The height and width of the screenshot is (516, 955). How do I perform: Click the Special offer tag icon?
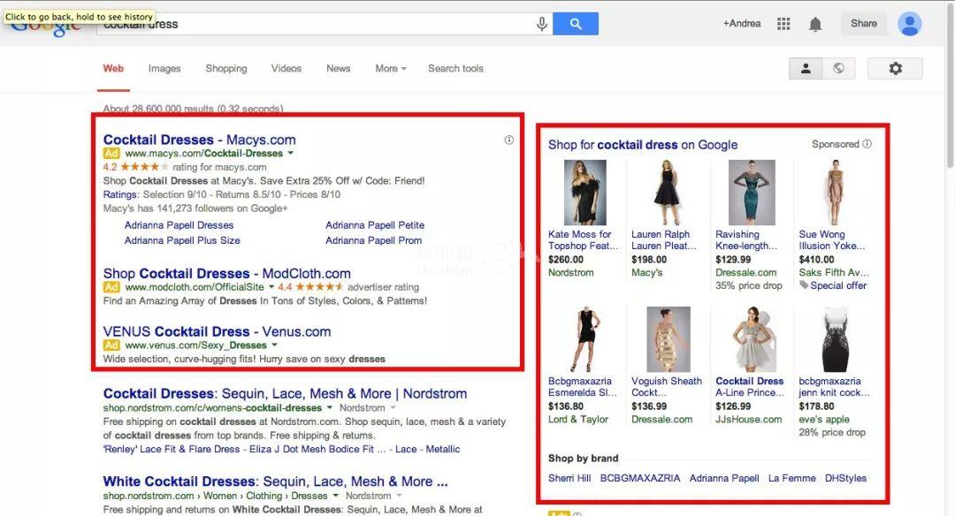pos(804,285)
